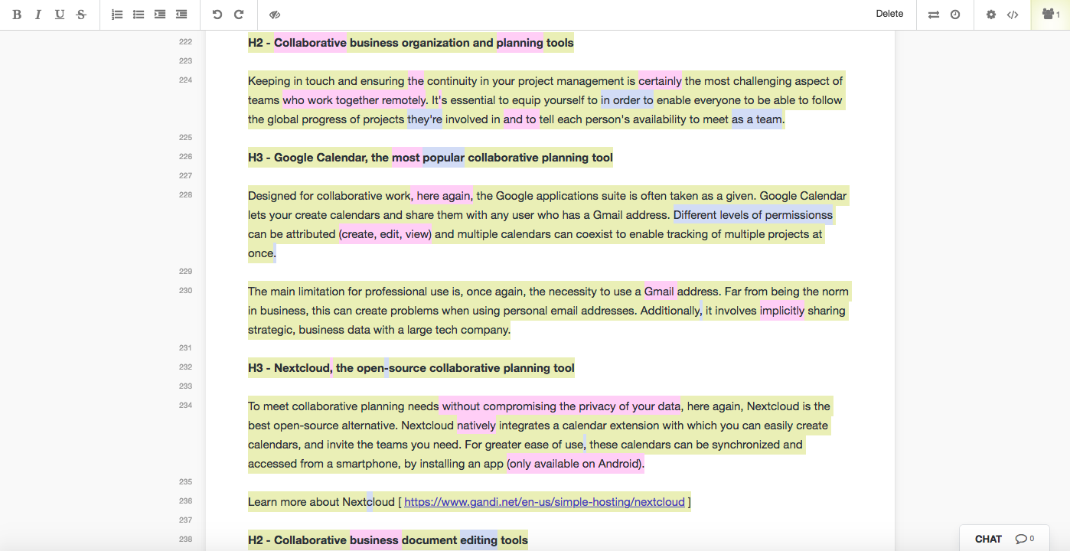Clear authorship colors with the eye icon
1070x551 pixels.
click(275, 15)
